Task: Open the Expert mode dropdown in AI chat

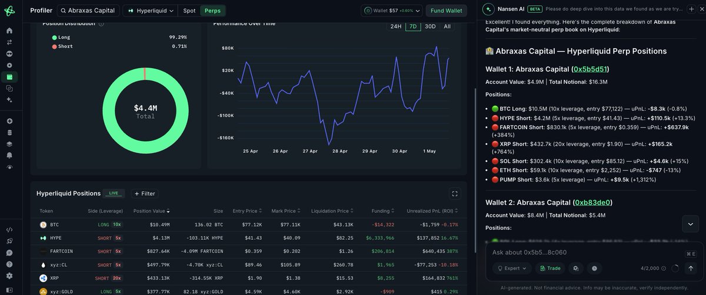Action: tap(512, 268)
